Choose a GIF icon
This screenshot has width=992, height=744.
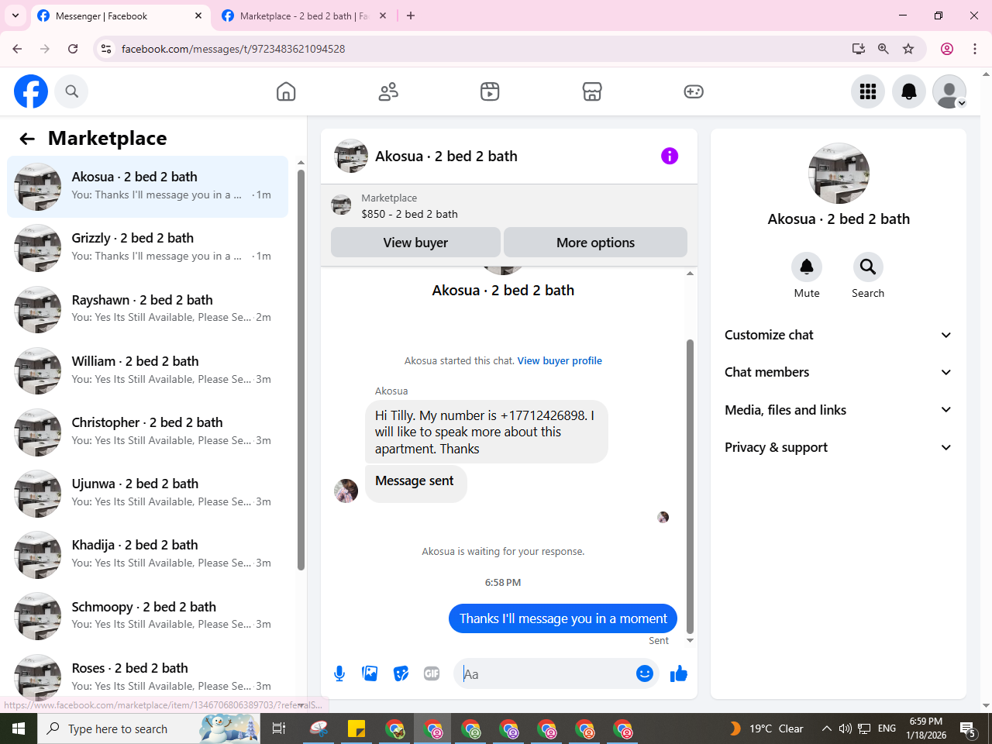[x=432, y=673]
